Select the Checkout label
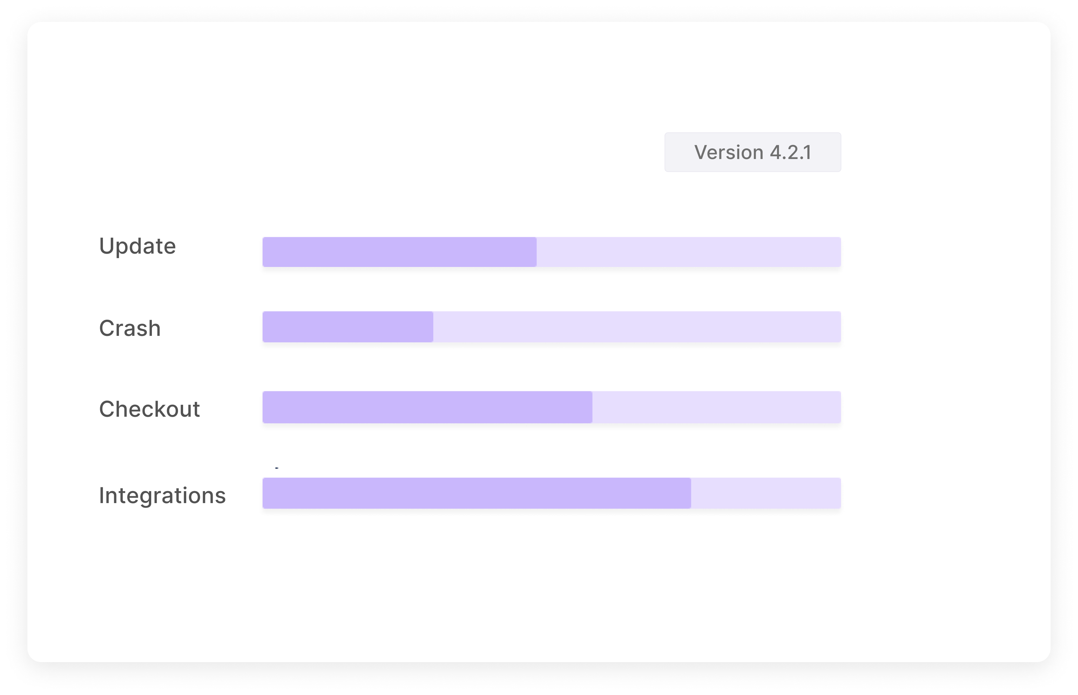The width and height of the screenshot is (1078, 695). click(149, 409)
